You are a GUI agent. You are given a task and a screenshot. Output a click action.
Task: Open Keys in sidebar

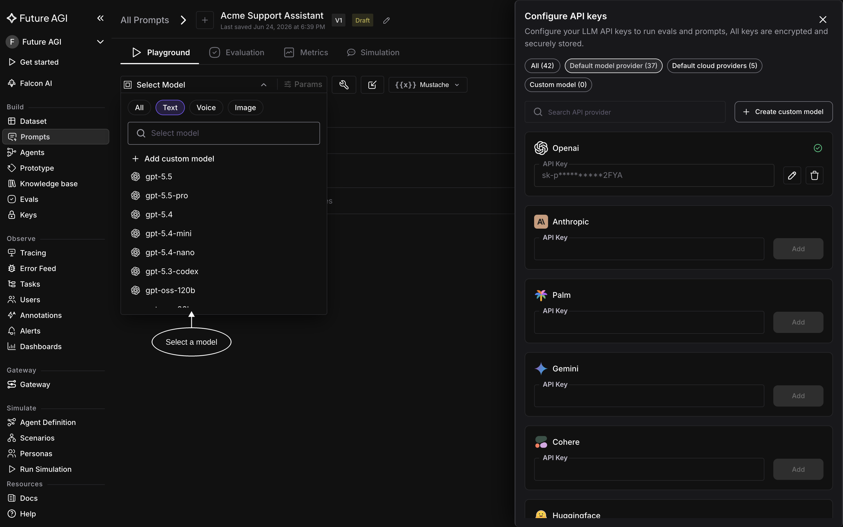22,215
